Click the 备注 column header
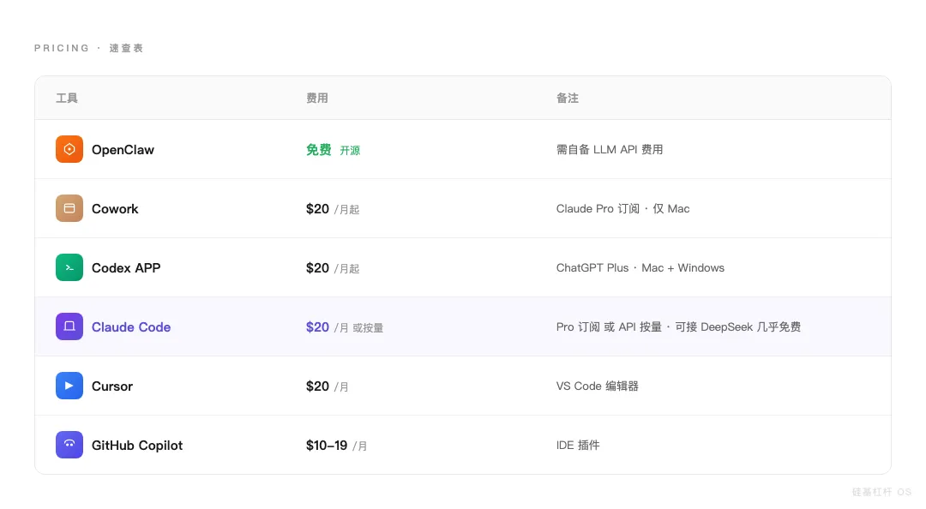 pos(568,99)
